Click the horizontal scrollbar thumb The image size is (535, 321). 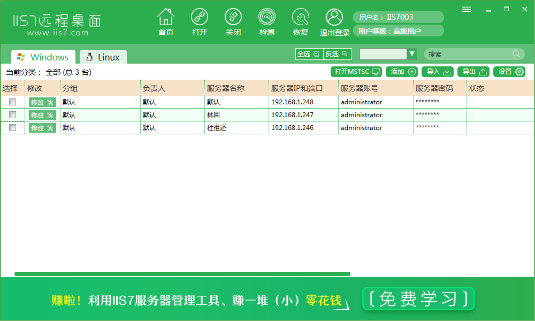[x=182, y=274]
